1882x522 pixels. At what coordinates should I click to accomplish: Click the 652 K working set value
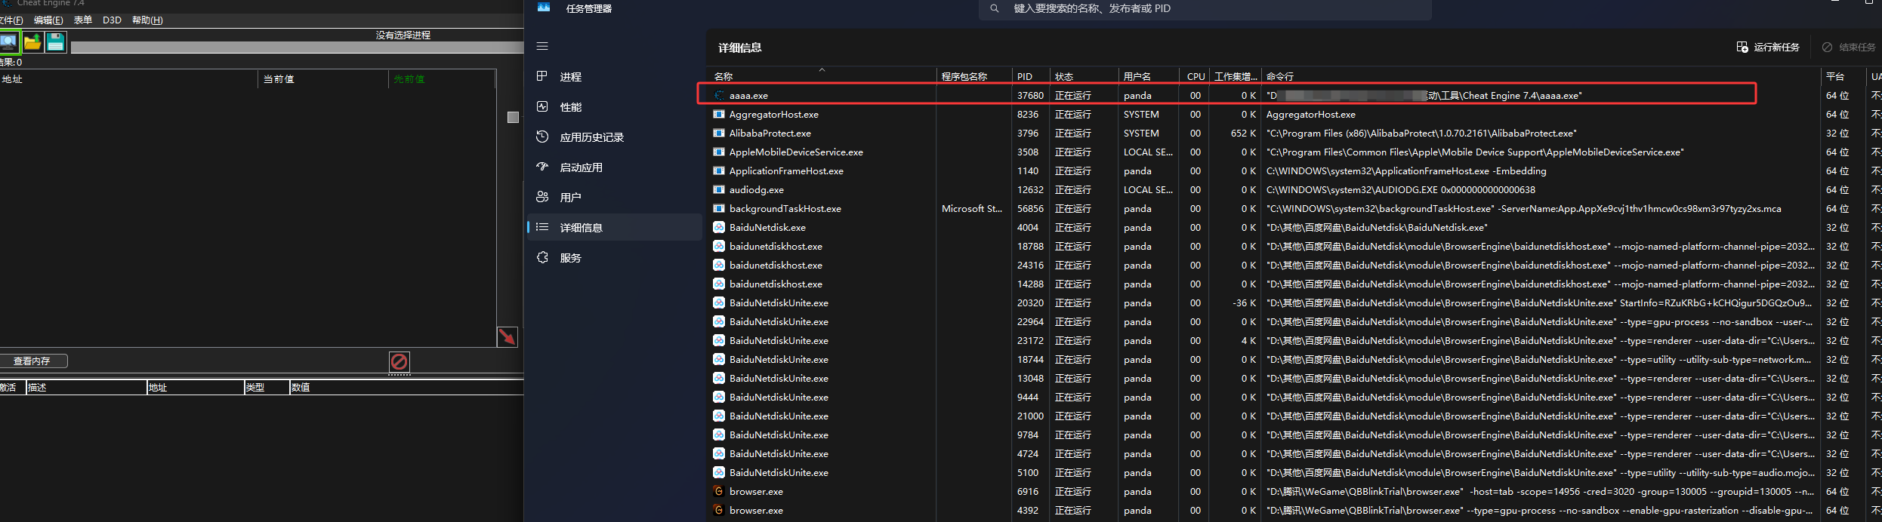tap(1243, 134)
